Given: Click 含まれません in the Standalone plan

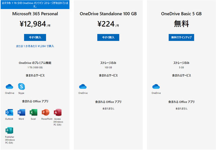Looking at the screenshot, I should coord(108,109).
